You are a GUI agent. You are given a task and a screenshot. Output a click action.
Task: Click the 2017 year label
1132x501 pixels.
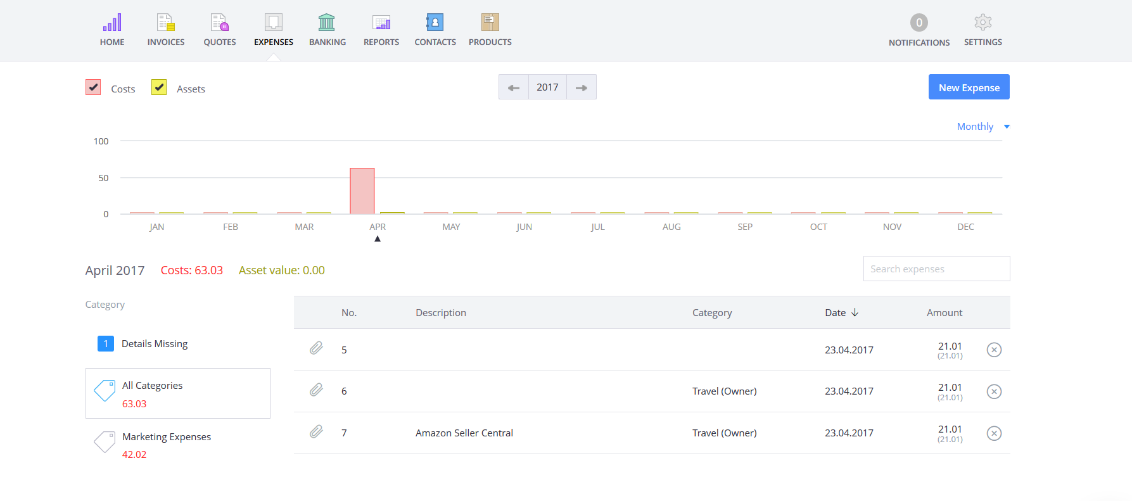click(547, 87)
